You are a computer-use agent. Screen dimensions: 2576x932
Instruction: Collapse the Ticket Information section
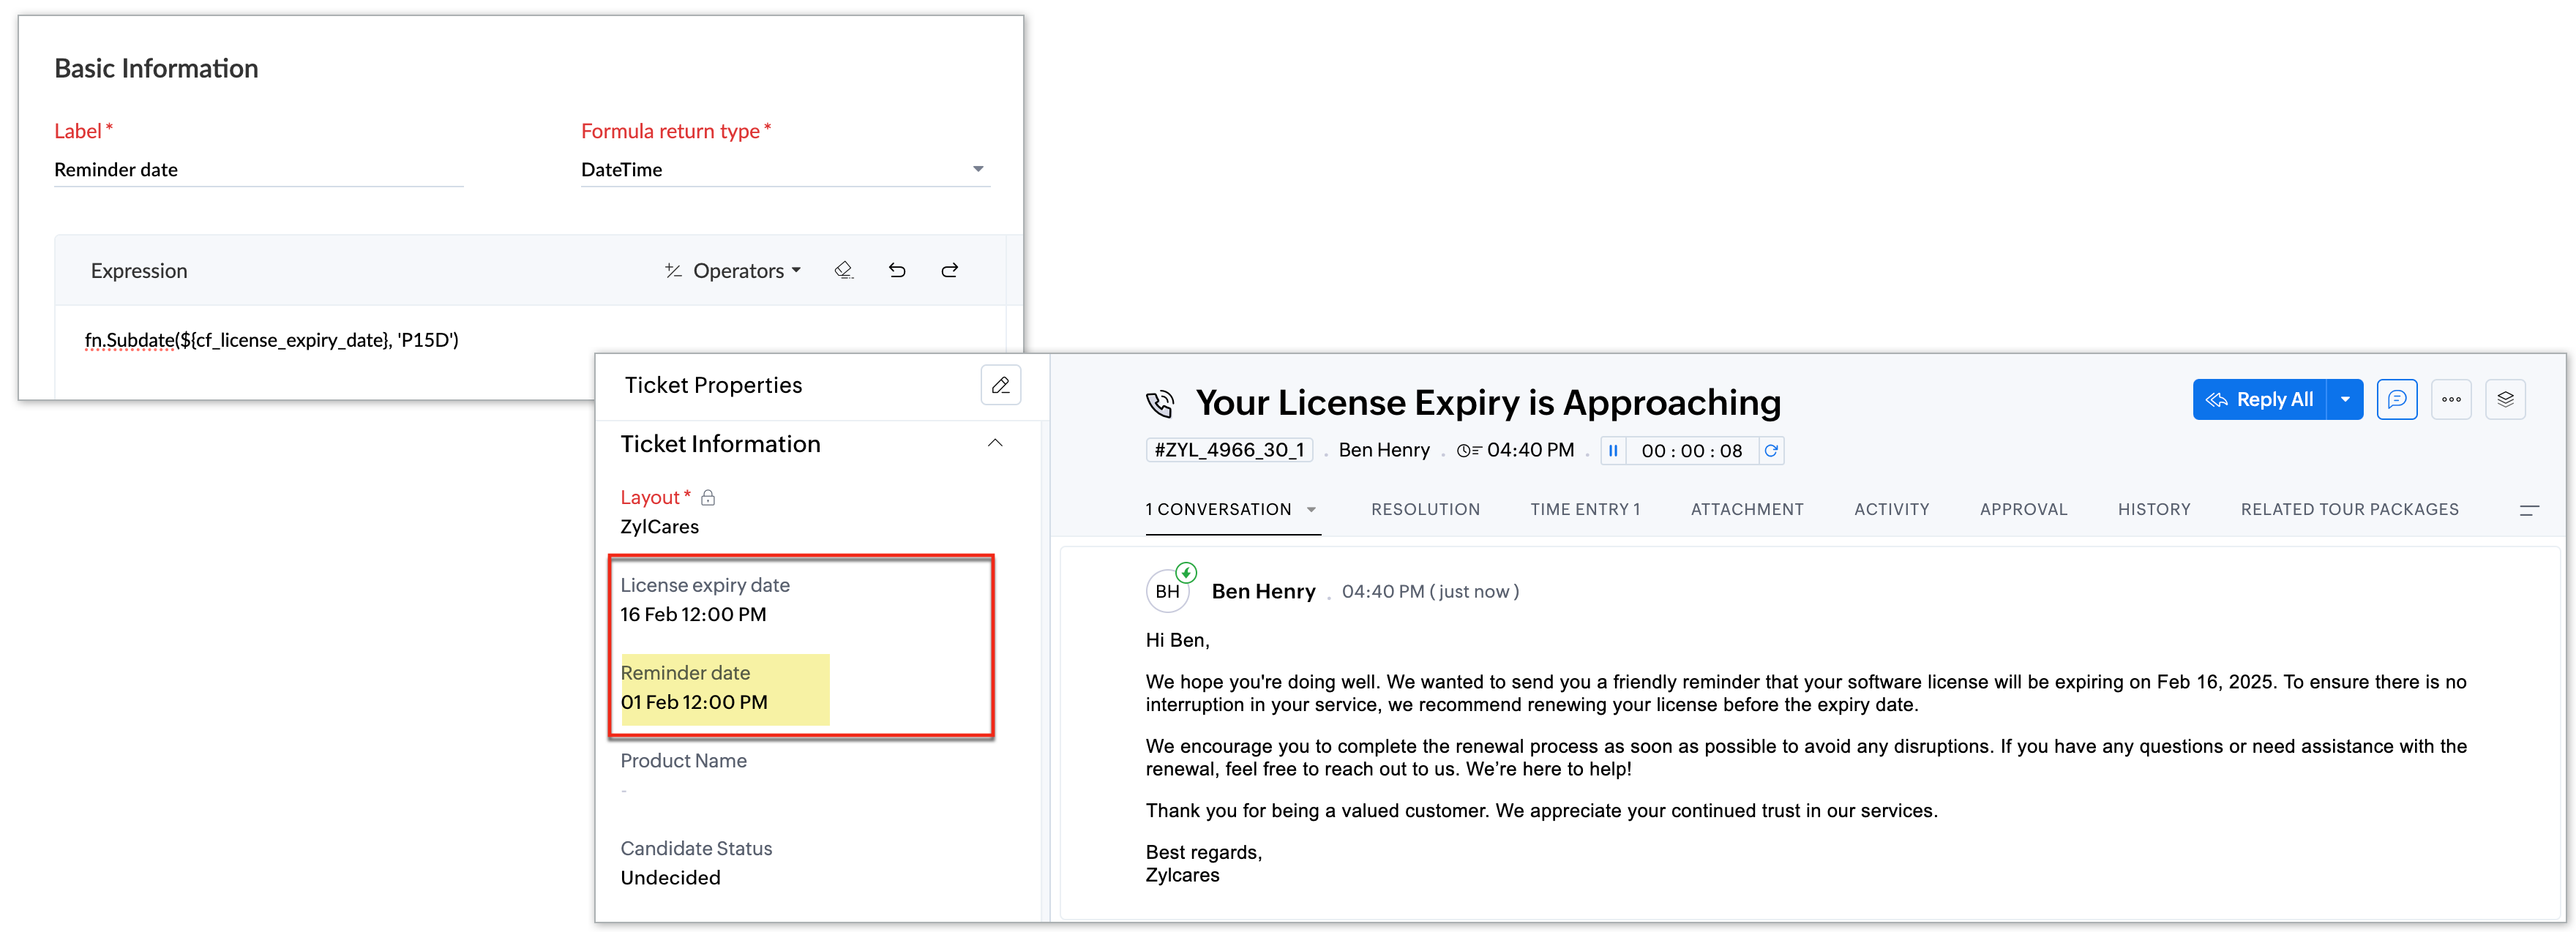point(995,443)
